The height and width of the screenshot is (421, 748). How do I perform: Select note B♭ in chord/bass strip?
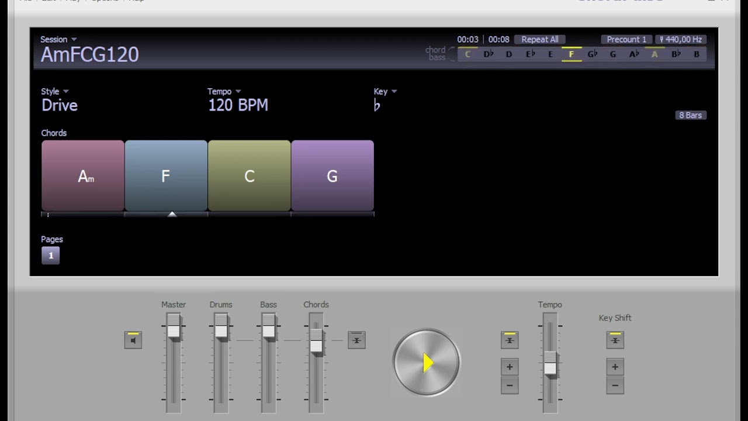coord(676,54)
